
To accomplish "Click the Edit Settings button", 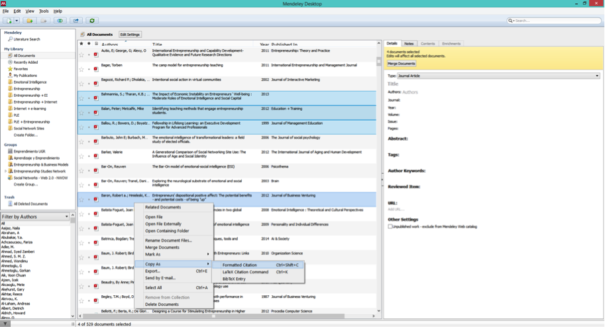I will (x=130, y=34).
